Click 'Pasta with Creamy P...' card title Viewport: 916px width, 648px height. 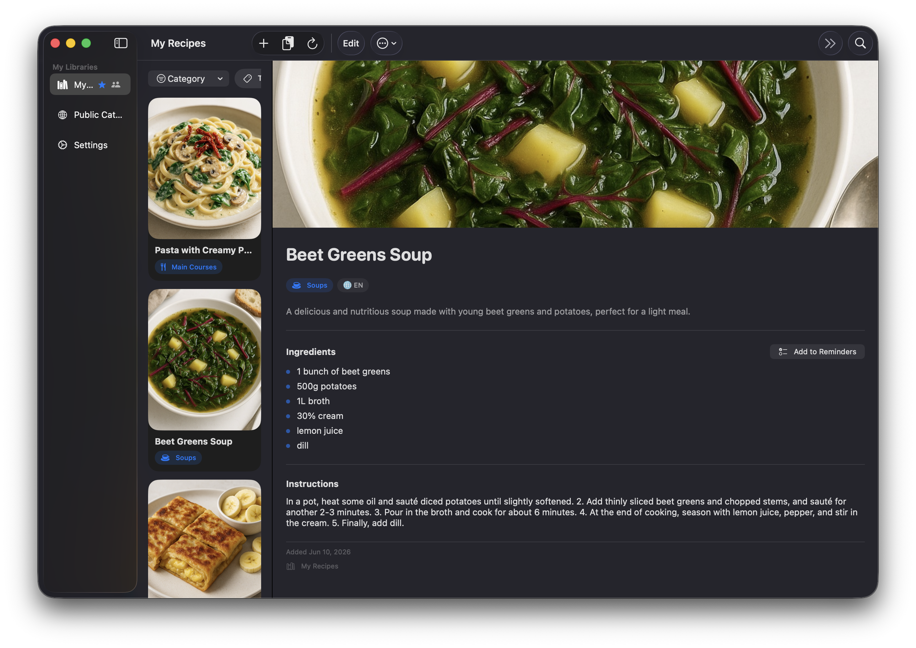pos(204,250)
